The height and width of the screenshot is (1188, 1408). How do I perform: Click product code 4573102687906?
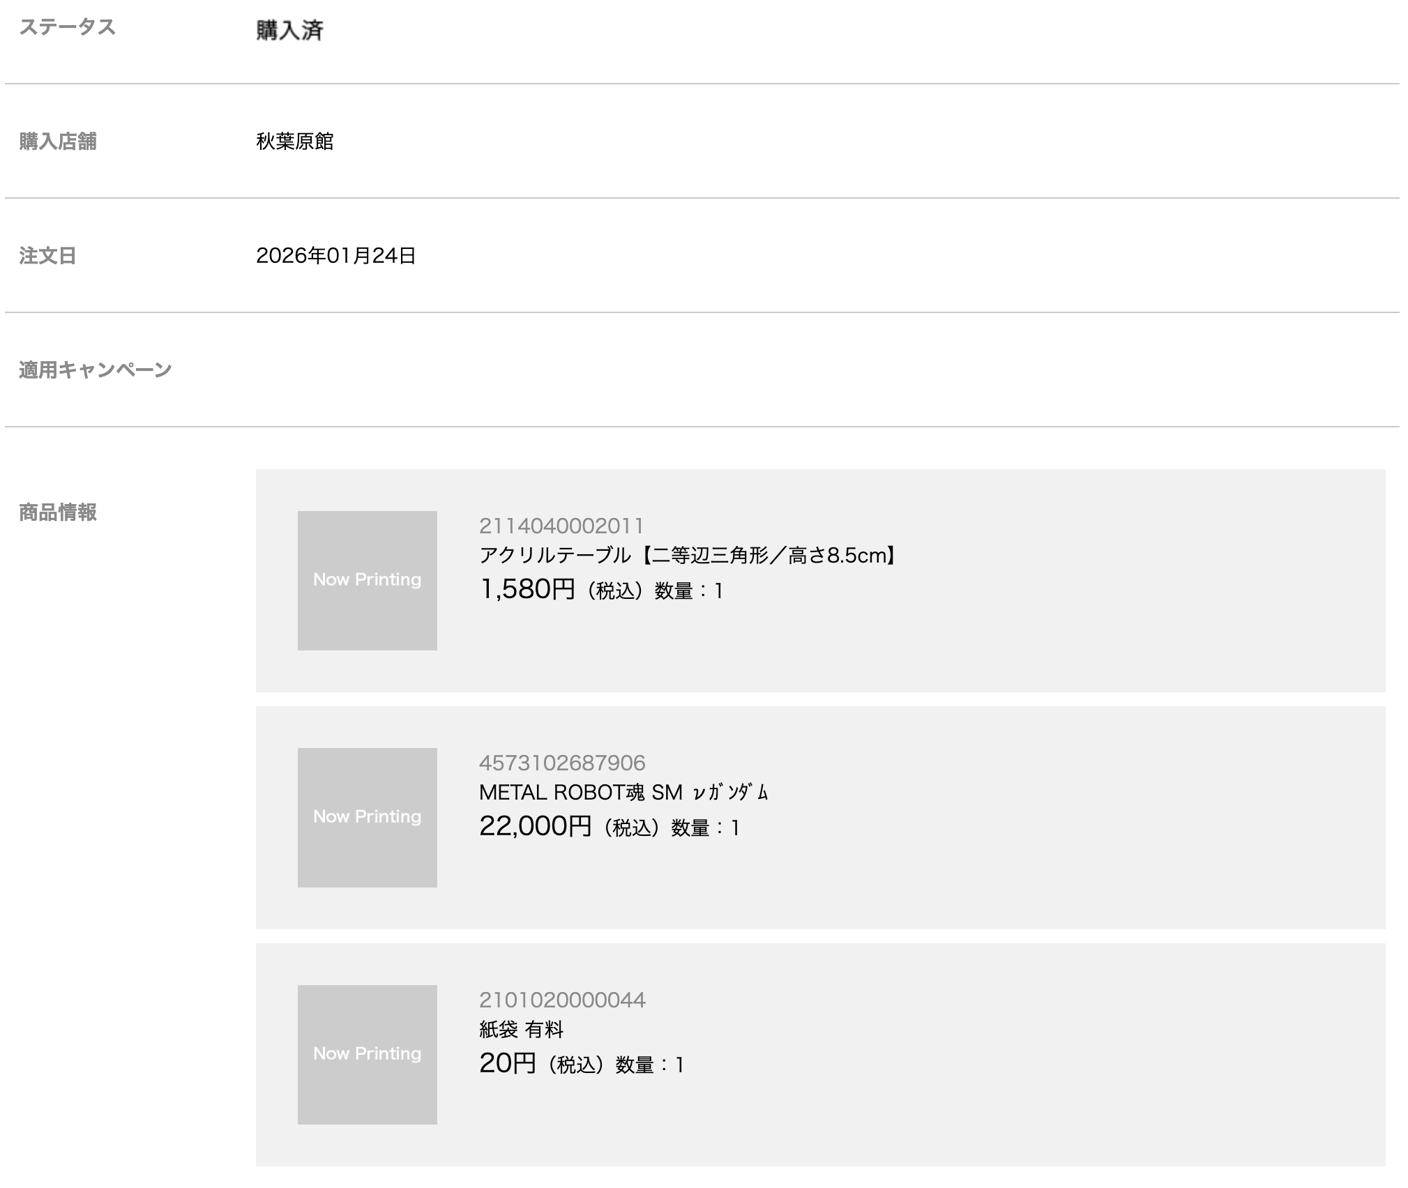[x=562, y=763]
